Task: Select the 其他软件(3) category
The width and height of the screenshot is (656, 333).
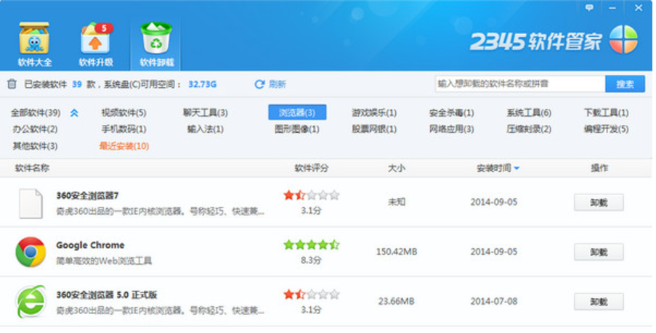Action: coord(35,147)
